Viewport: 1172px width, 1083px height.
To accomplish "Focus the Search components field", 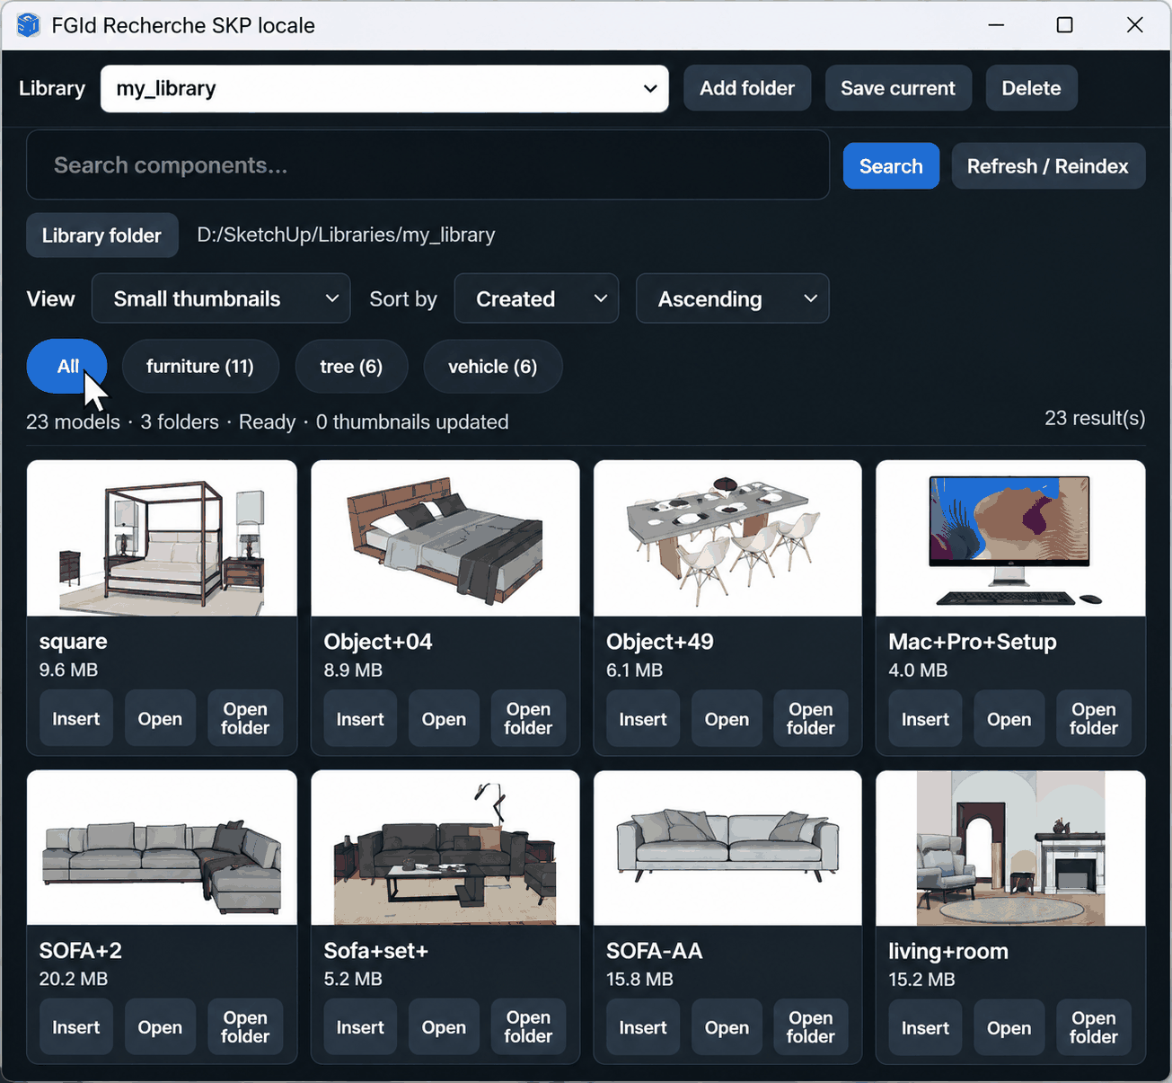I will tap(427, 165).
